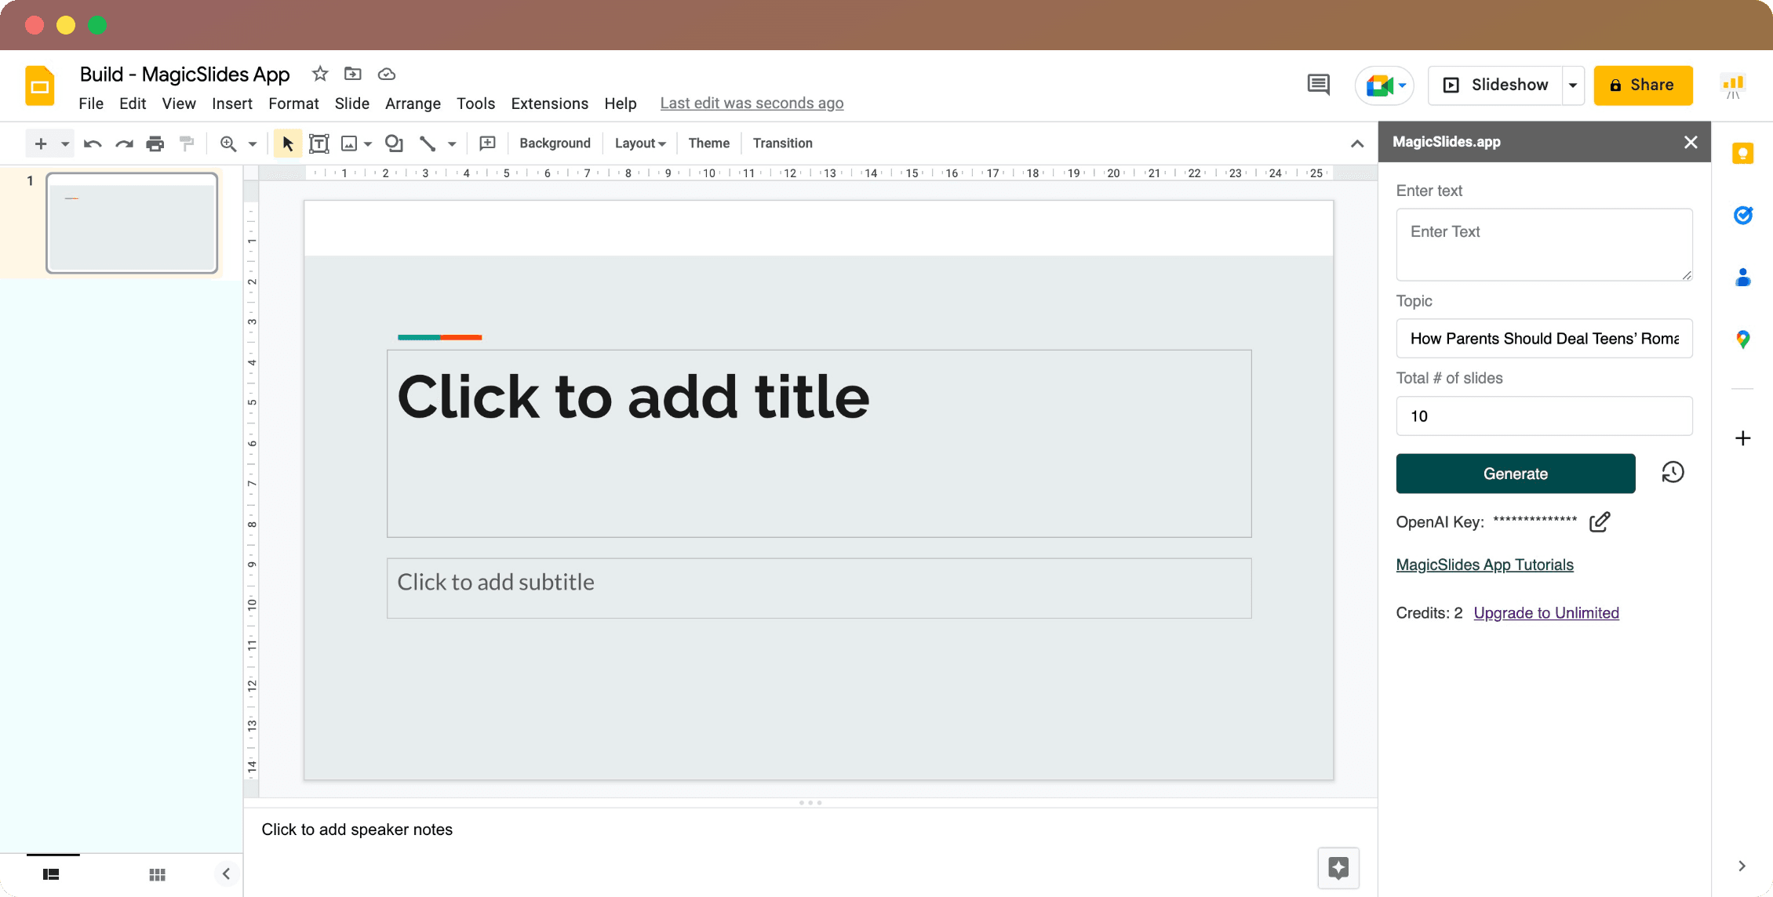The height and width of the screenshot is (897, 1773).
Task: Add a comment using the toolbar icon
Action: pyautogui.click(x=487, y=143)
